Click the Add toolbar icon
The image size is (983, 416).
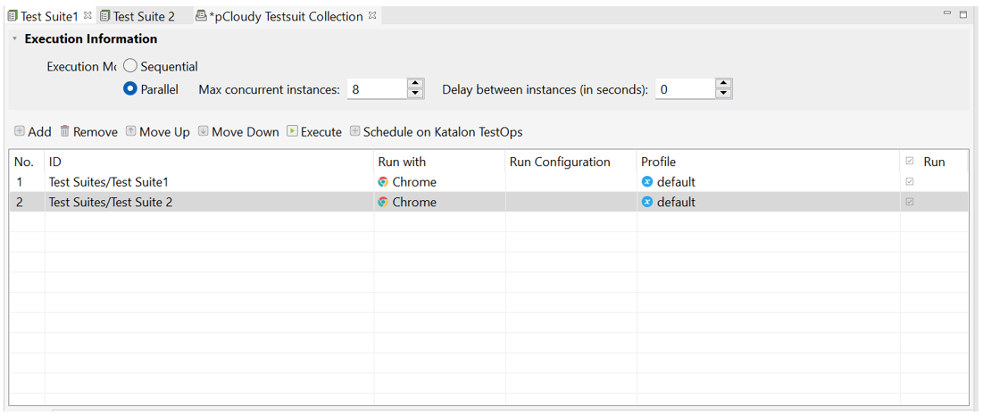tap(20, 131)
